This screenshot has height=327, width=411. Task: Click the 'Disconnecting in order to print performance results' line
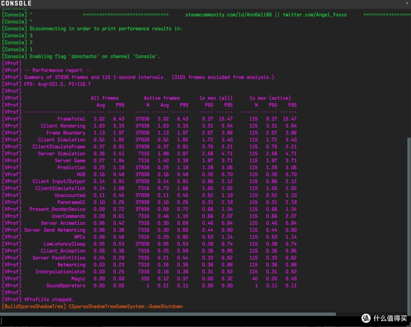(92, 29)
